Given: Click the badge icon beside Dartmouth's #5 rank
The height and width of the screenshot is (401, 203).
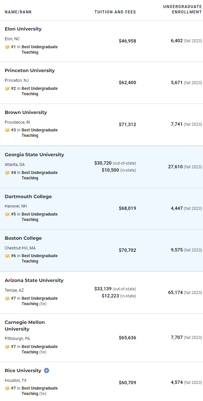Looking at the screenshot, I should pyautogui.click(x=7, y=214).
